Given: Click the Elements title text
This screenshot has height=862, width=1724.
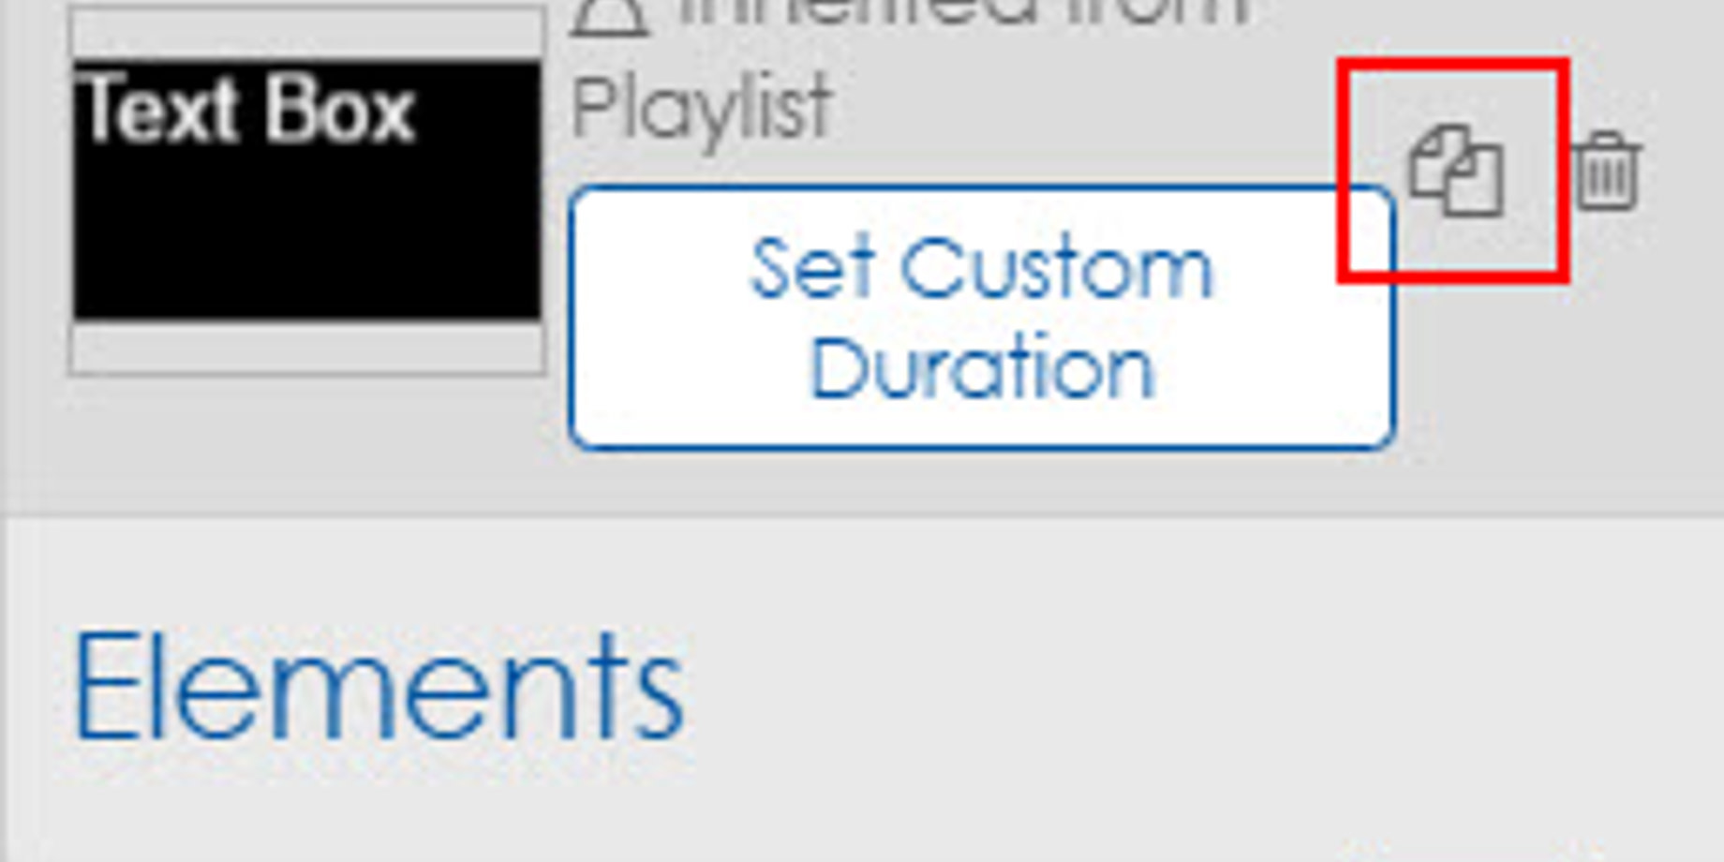Looking at the screenshot, I should tap(379, 686).
